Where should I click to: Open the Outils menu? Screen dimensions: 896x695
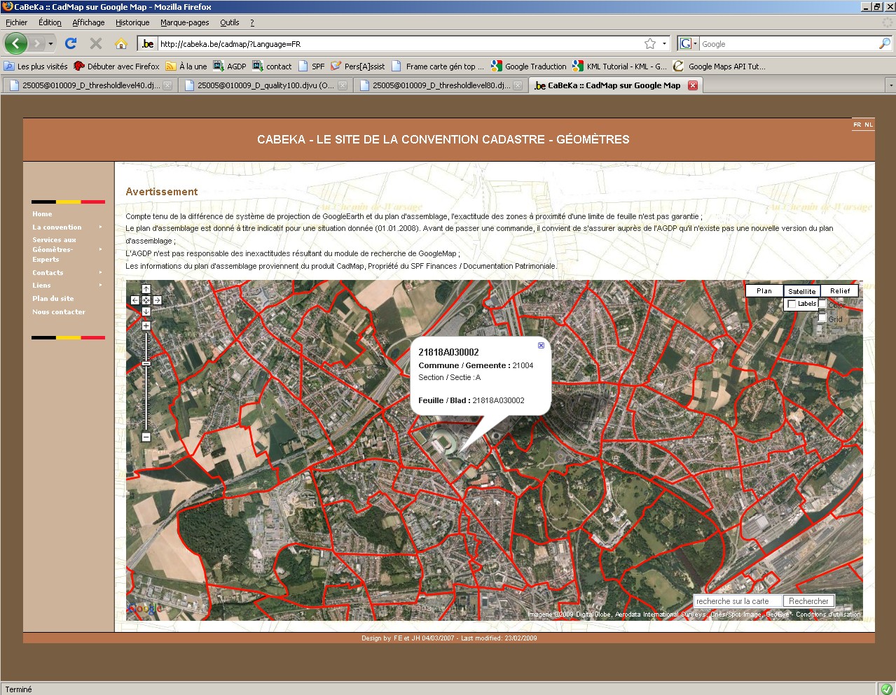229,22
